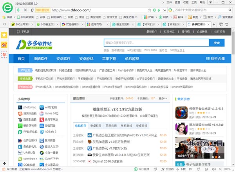The image size is (235, 172).
Task: Open the 截图 screenshot dropdown
Action: [x=195, y=17]
